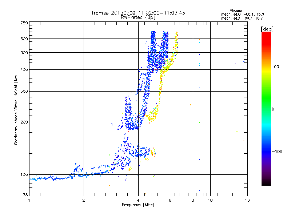This screenshot has width=291, height=218.
Task: Click the 'mean, sd,X: 89.7, 18.7' line
Action: pyautogui.click(x=242, y=18)
